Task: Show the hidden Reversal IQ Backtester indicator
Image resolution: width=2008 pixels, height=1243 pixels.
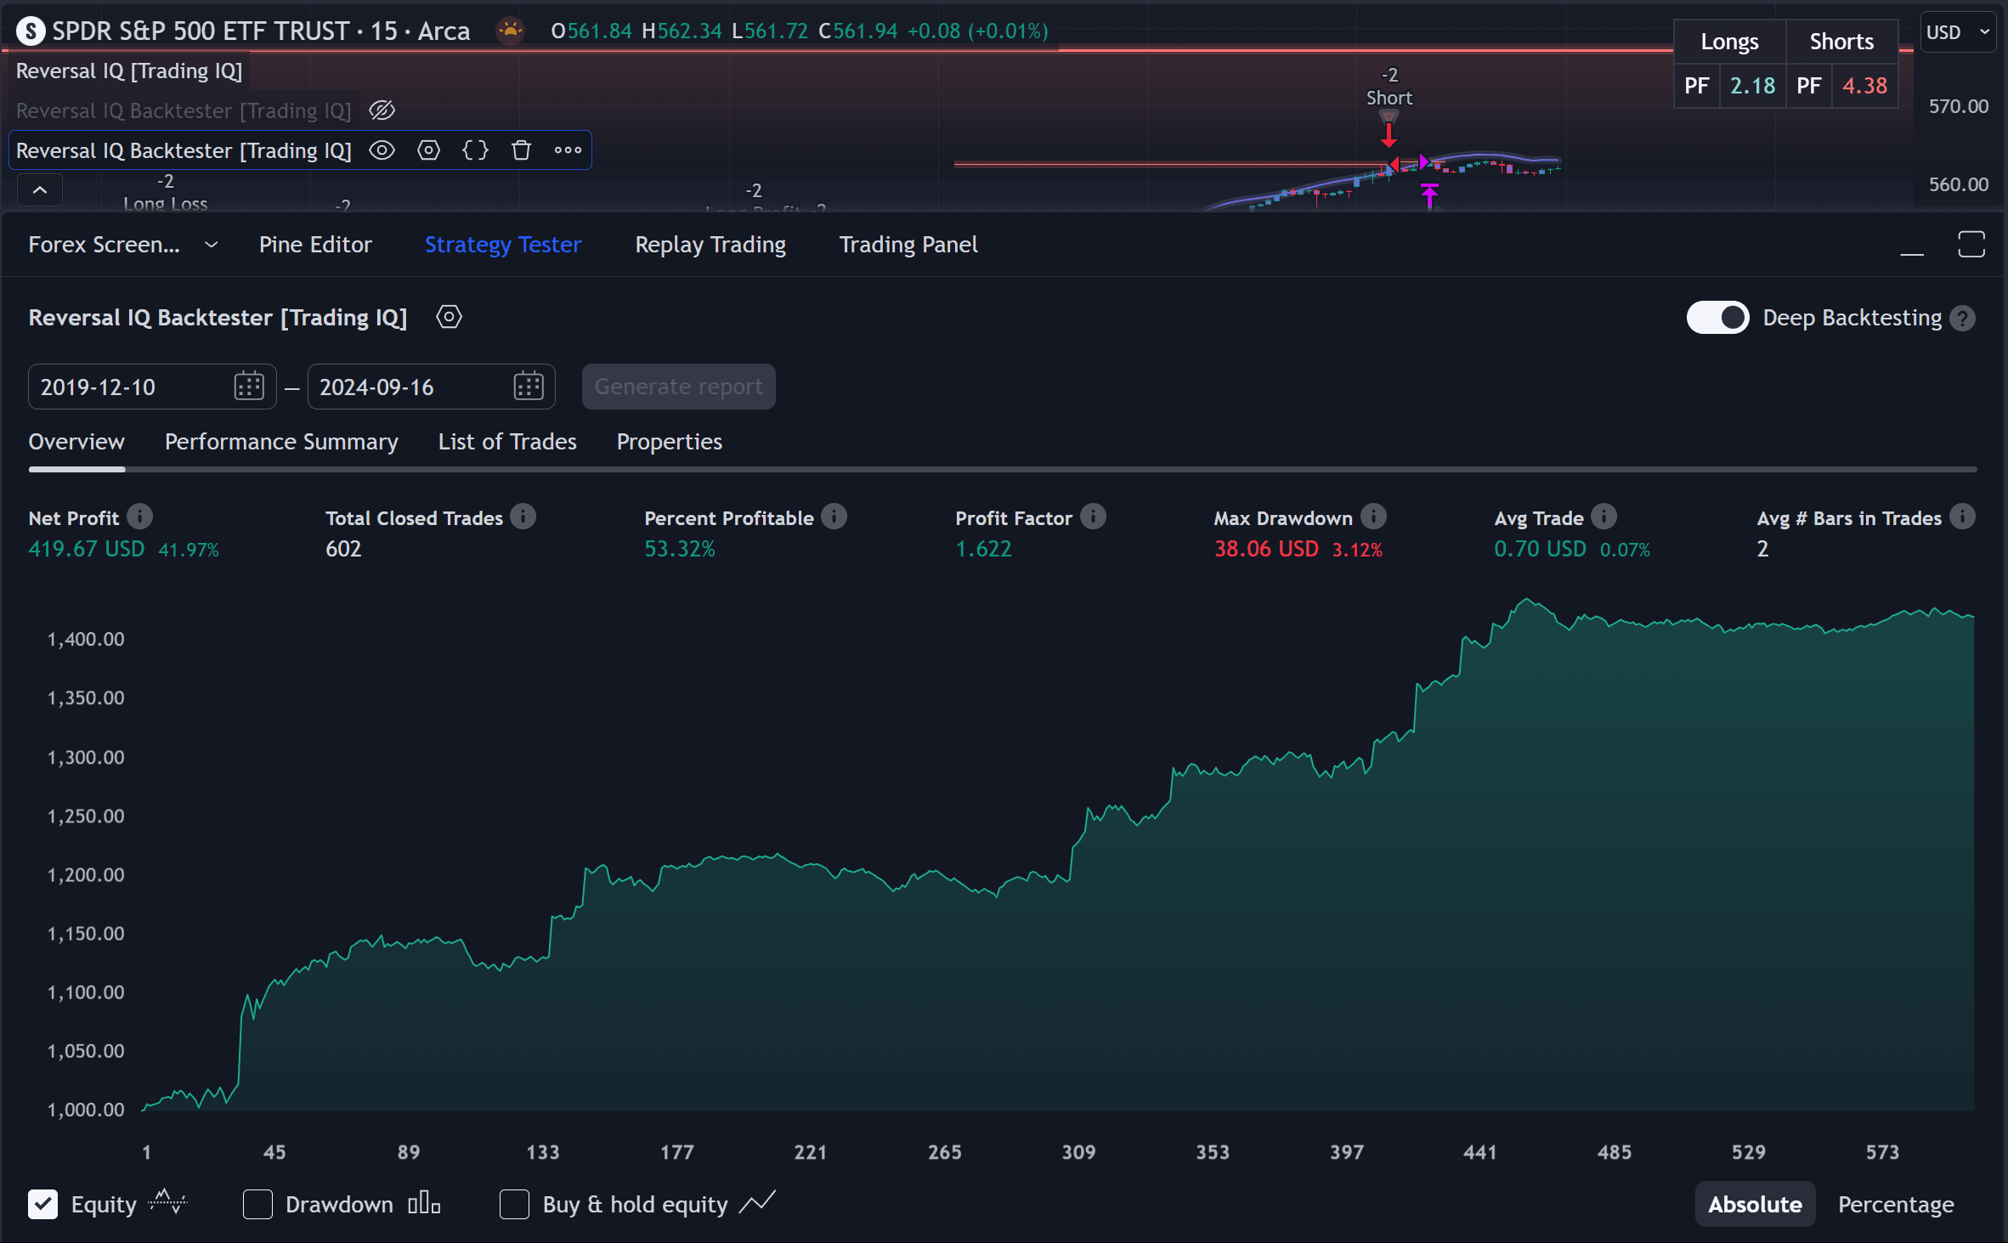Action: click(382, 110)
